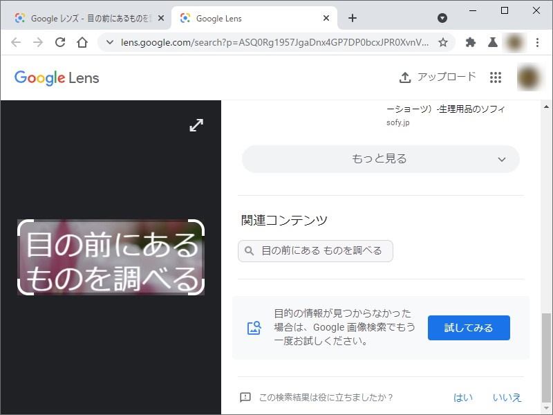Open Chrome's three-dot menu
This screenshot has height=415, width=553.
point(538,42)
